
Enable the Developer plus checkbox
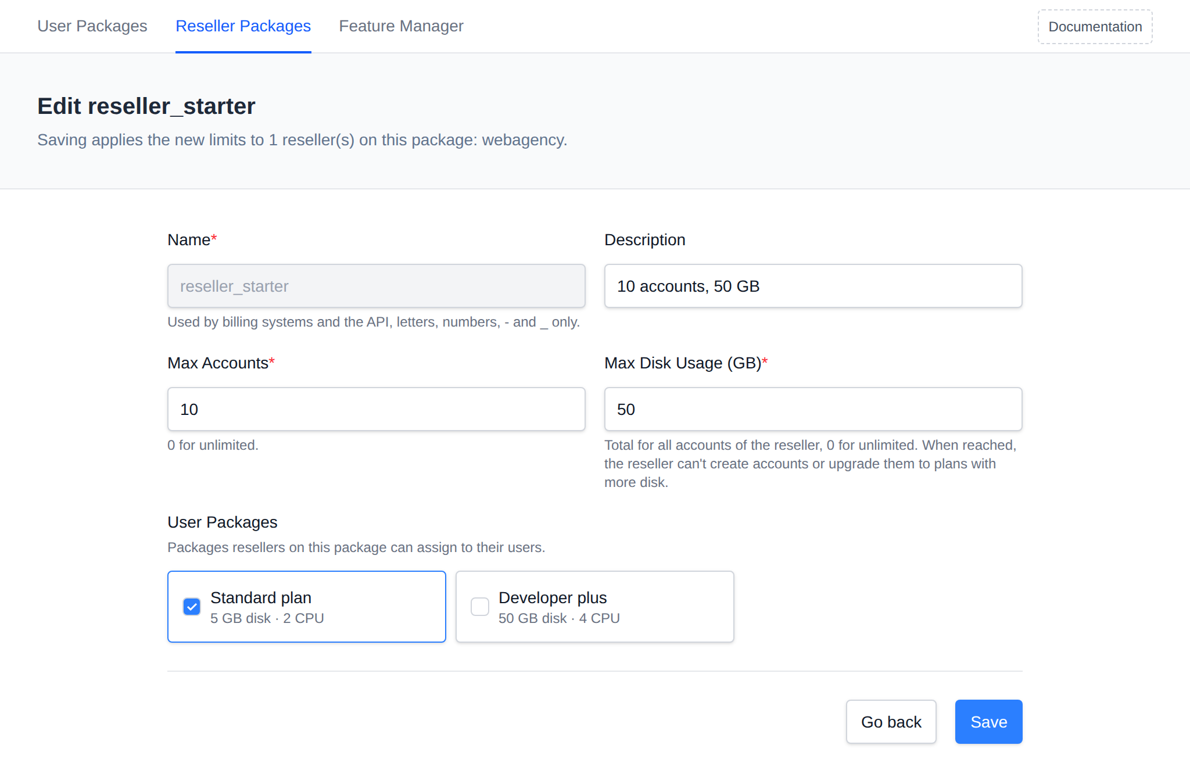(480, 607)
